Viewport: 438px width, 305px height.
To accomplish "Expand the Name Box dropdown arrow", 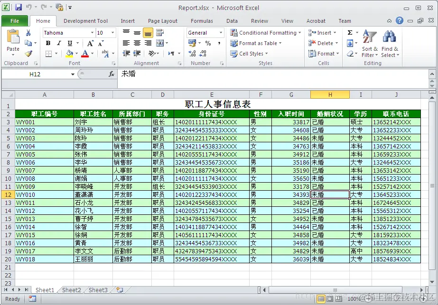I will [x=73, y=74].
